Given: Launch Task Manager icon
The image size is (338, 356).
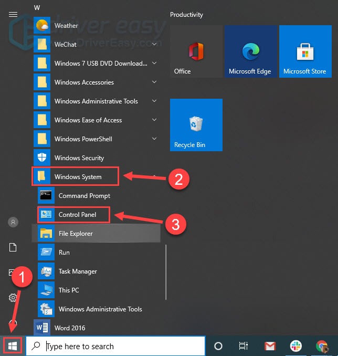Looking at the screenshot, I should click(46, 271).
